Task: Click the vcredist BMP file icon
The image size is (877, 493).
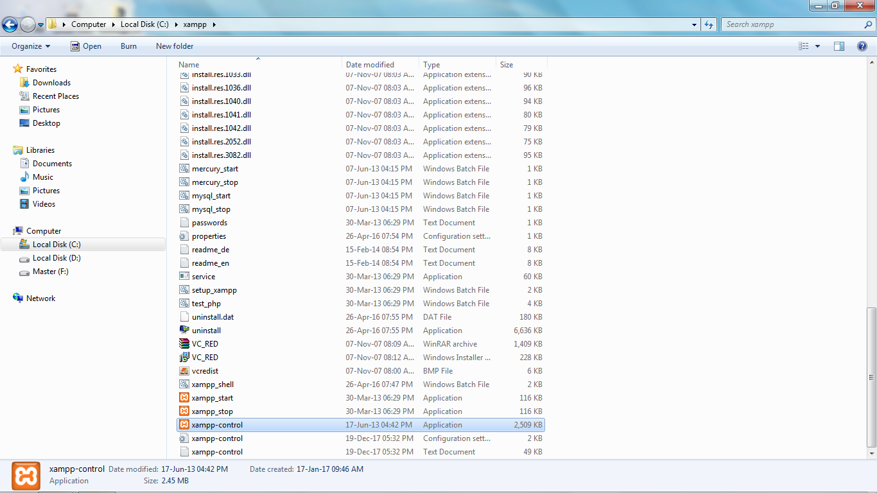Action: [x=184, y=371]
